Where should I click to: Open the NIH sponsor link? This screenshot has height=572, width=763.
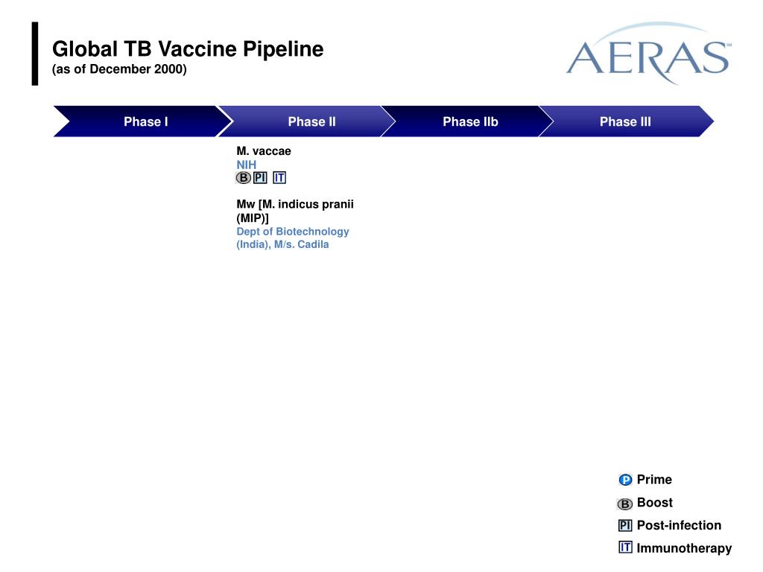pos(246,165)
